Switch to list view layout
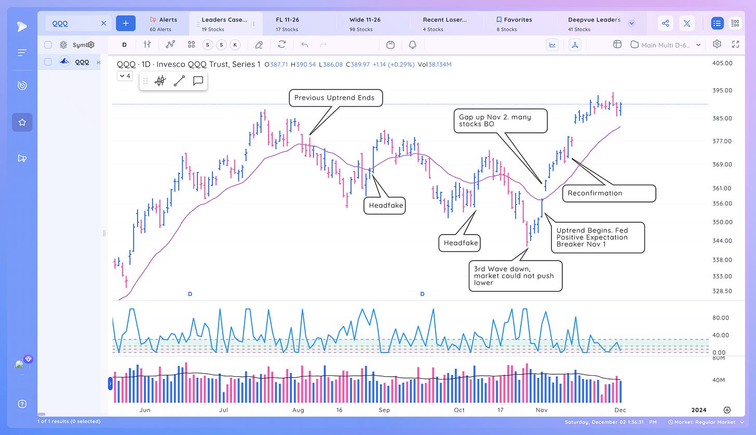Image resolution: width=756 pixels, height=435 pixels. [x=717, y=23]
